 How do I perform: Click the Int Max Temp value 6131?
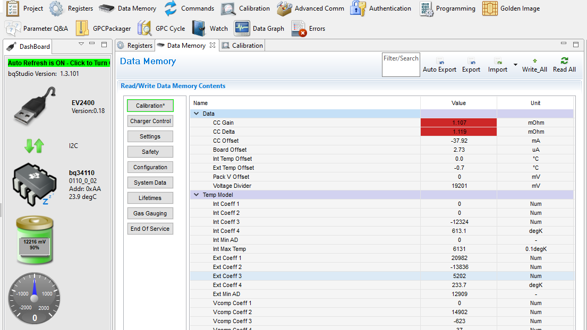(458, 249)
